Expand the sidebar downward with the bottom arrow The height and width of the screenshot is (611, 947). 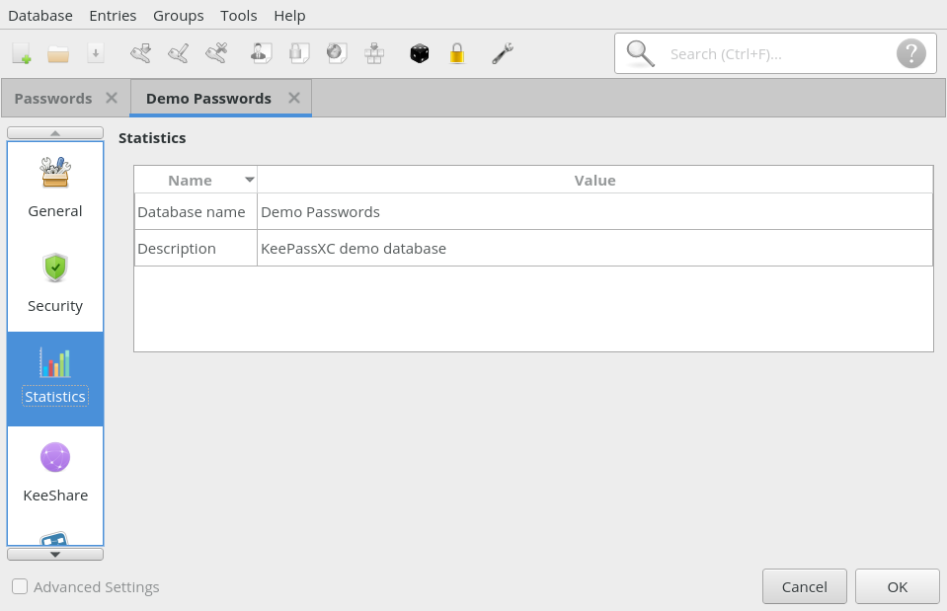click(x=54, y=554)
